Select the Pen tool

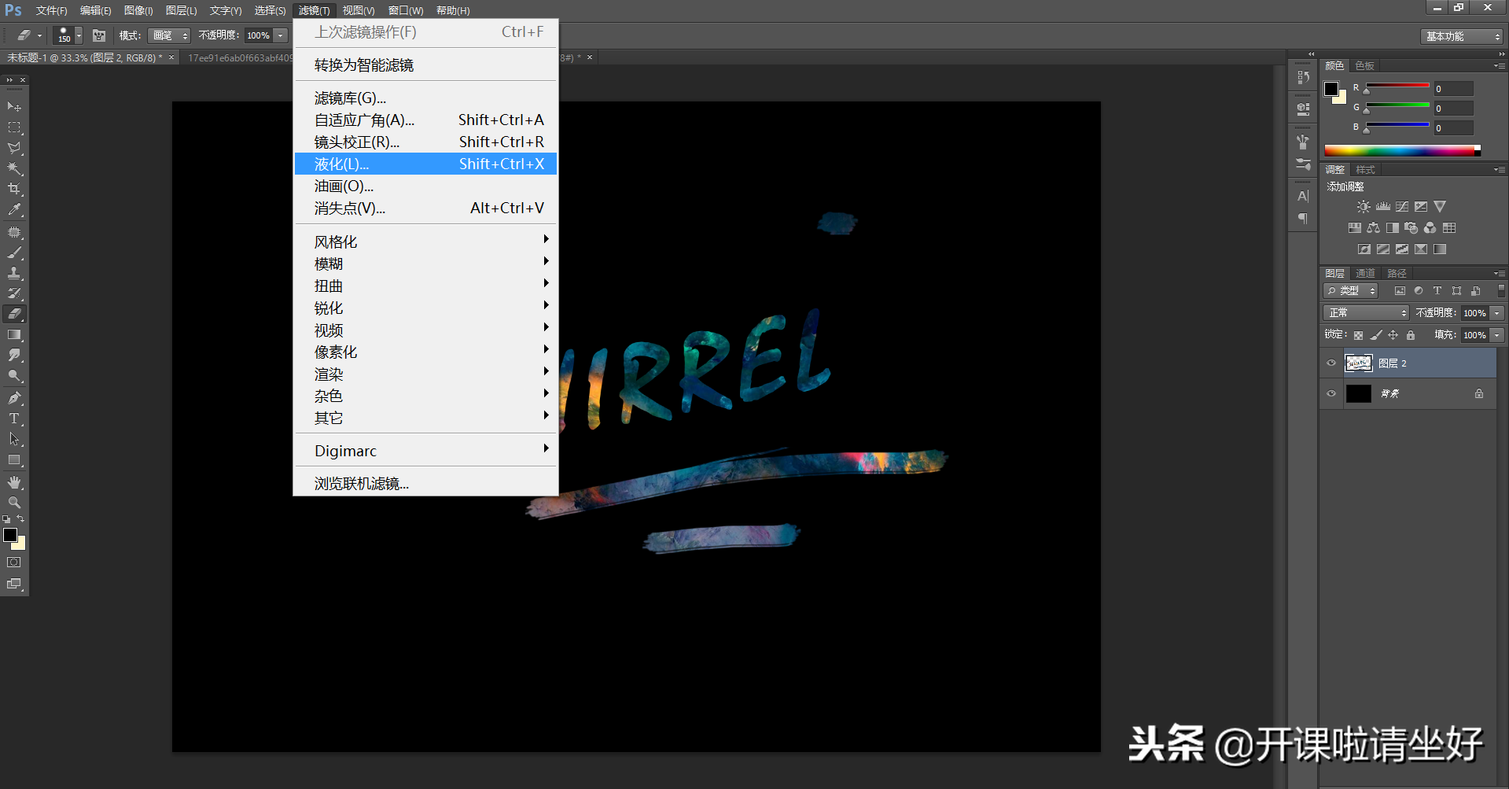pyautogui.click(x=14, y=398)
